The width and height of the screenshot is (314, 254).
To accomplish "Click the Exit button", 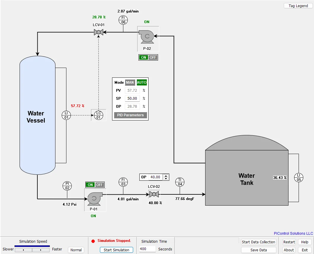I will point(305,250).
